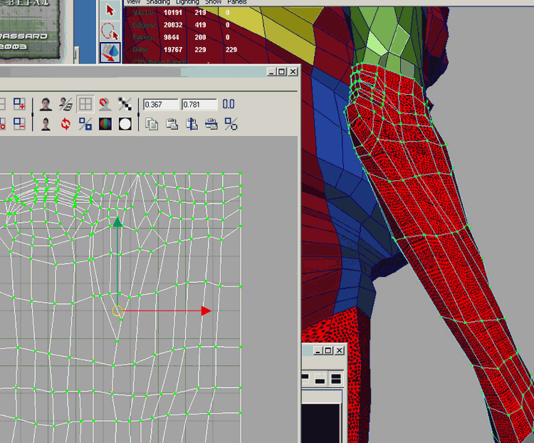Open the Shading menu
This screenshot has height=443, width=534.
tap(158, 2)
